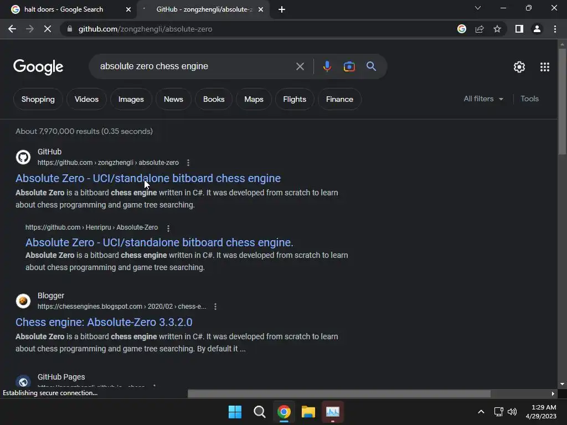Open 'Absolute Zero - UCI/standalone bitboard chess engine' zongzhengli link

coord(148,178)
